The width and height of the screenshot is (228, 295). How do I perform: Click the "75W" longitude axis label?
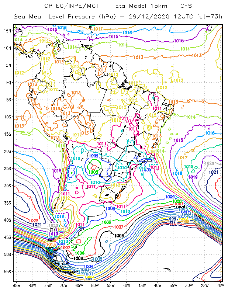pos(48,286)
